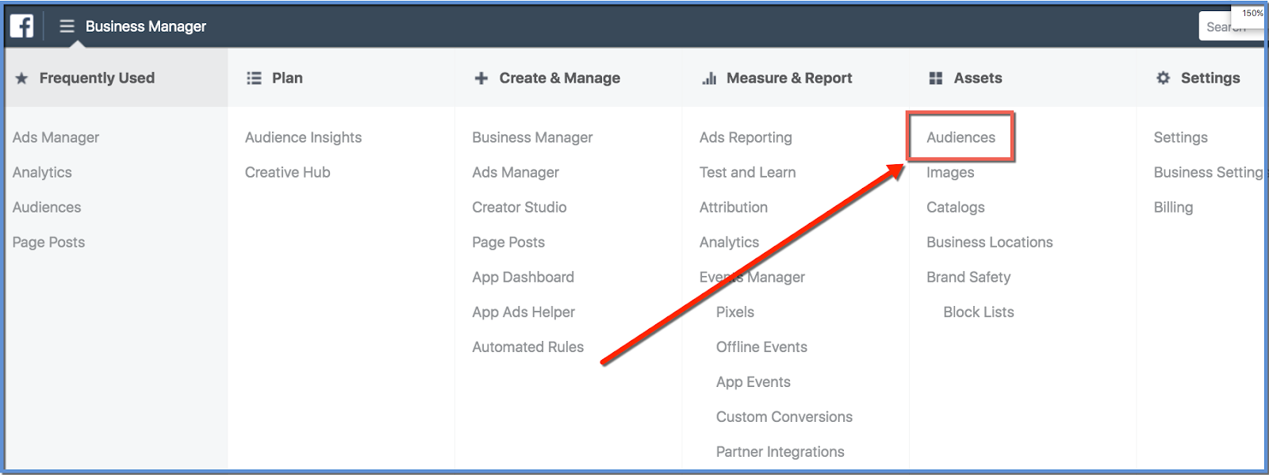1269x475 pixels.
Task: Click in the Search field
Action: tap(1231, 26)
